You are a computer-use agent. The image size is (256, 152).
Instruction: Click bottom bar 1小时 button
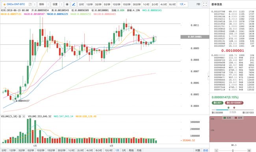(x=71, y=150)
